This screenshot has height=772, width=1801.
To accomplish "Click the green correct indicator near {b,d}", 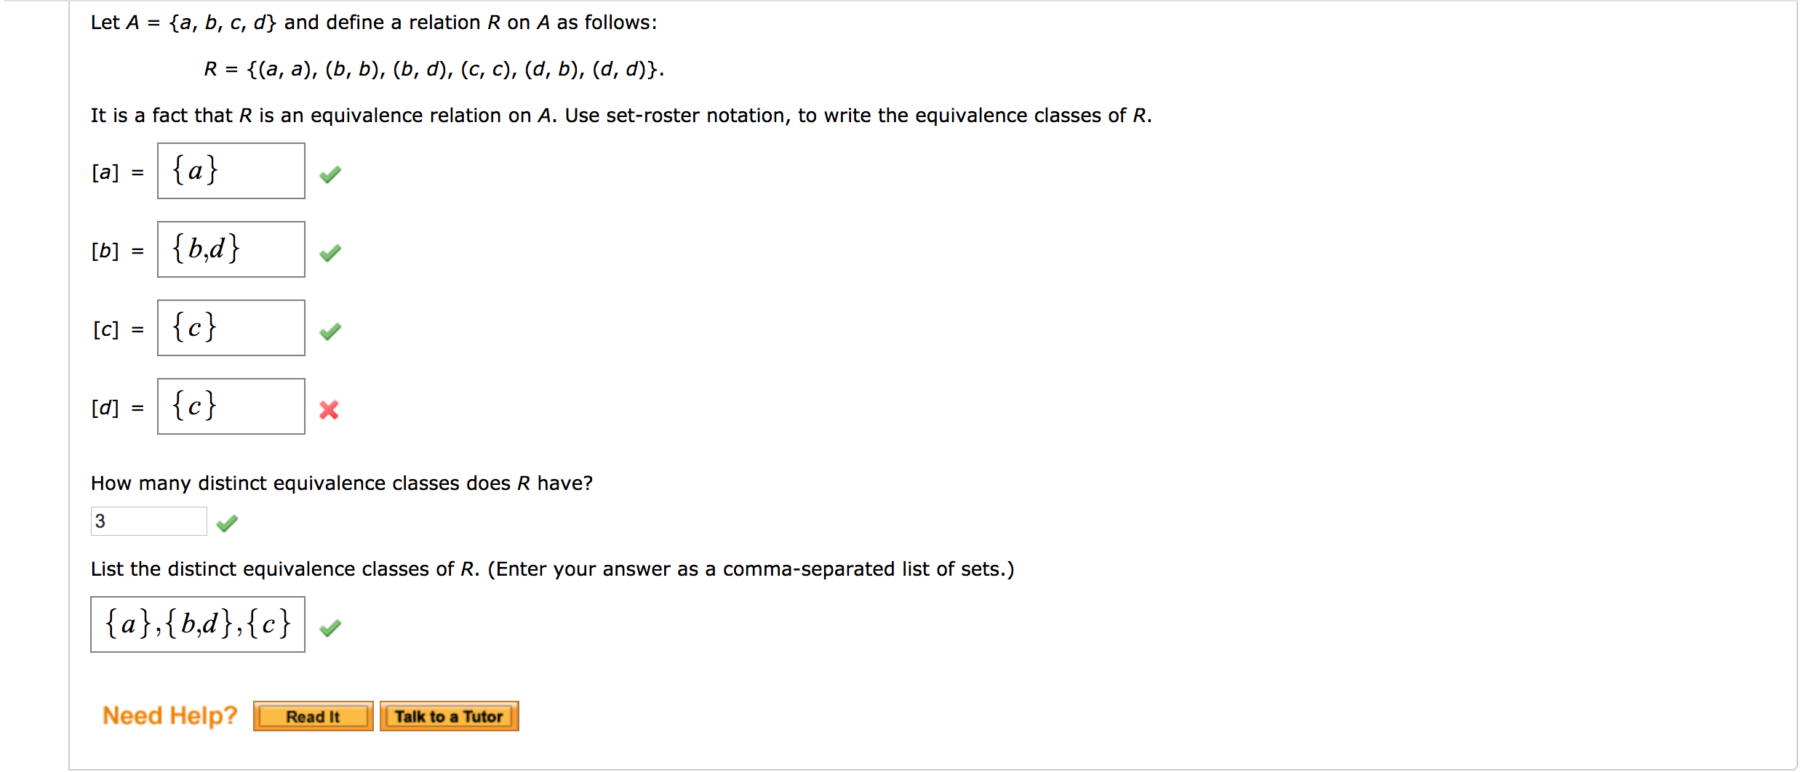I will coord(331,252).
